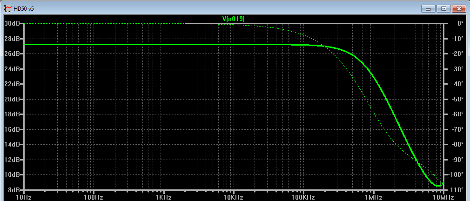Click the -30° phase axis label
Image resolution: width=470 pixels, height=201 pixels.
point(457,69)
